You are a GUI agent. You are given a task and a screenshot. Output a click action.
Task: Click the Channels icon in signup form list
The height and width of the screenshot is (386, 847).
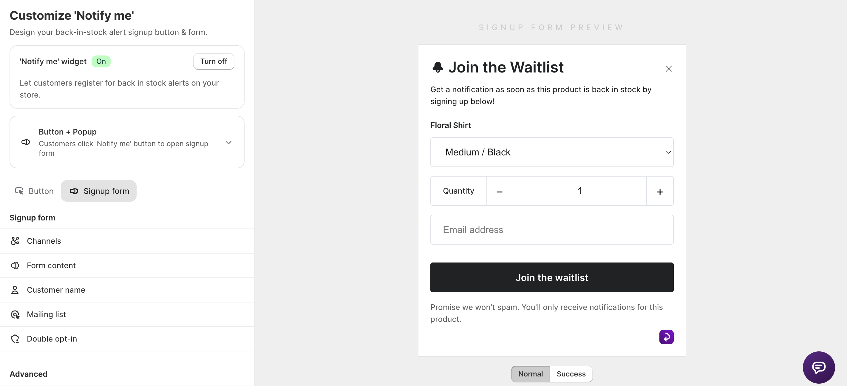15,241
